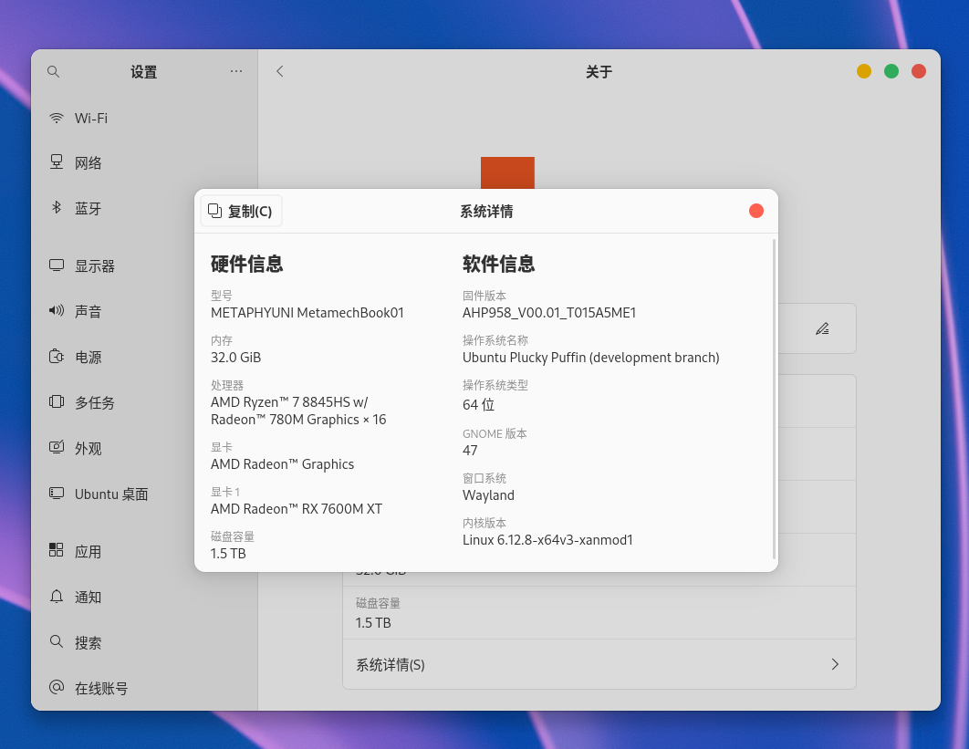Click the dialog's vertical scrollbar
Screen dimensions: 969x749
[x=774, y=399]
